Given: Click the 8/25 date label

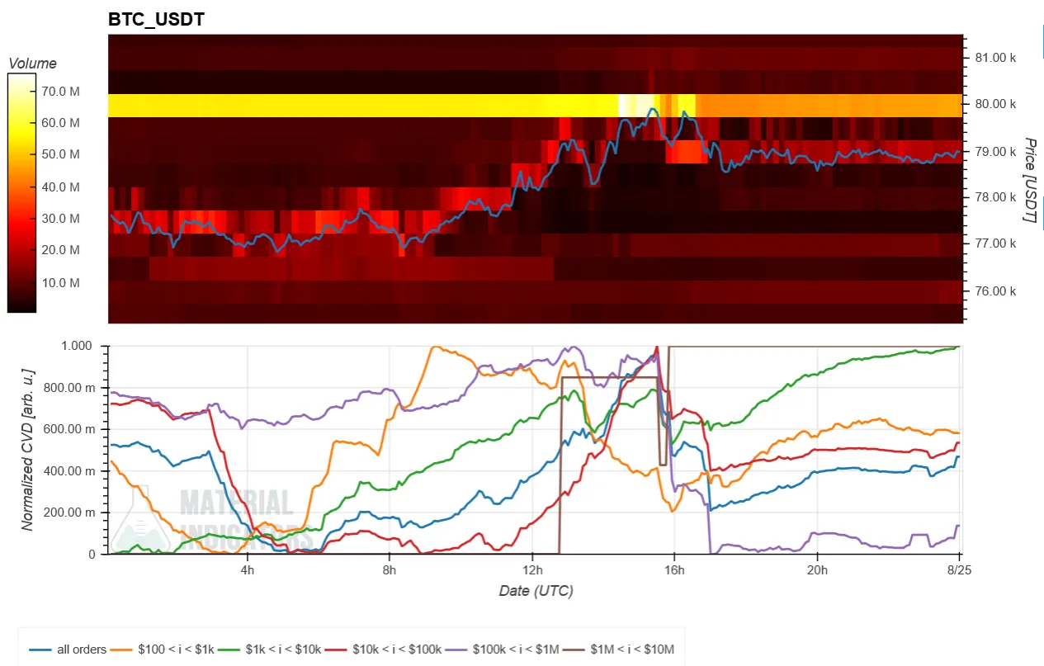Looking at the screenshot, I should coord(958,569).
